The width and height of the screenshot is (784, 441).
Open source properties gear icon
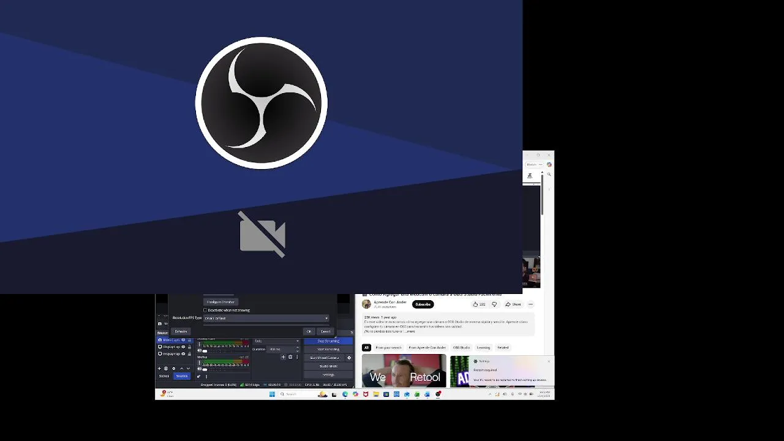point(174,368)
